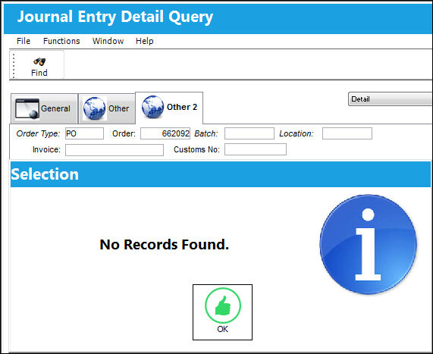Open the Detail dropdown
The width and height of the screenshot is (433, 354).
391,99
